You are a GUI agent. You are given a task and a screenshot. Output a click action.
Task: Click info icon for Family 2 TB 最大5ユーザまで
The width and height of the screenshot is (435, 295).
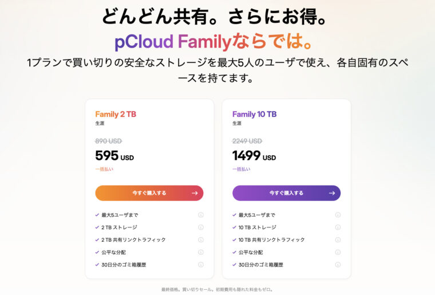pyautogui.click(x=201, y=215)
